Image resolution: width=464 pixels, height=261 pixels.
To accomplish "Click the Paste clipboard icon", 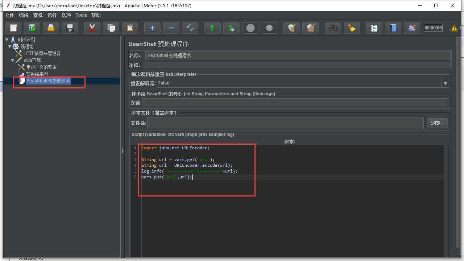I will click(x=130, y=28).
